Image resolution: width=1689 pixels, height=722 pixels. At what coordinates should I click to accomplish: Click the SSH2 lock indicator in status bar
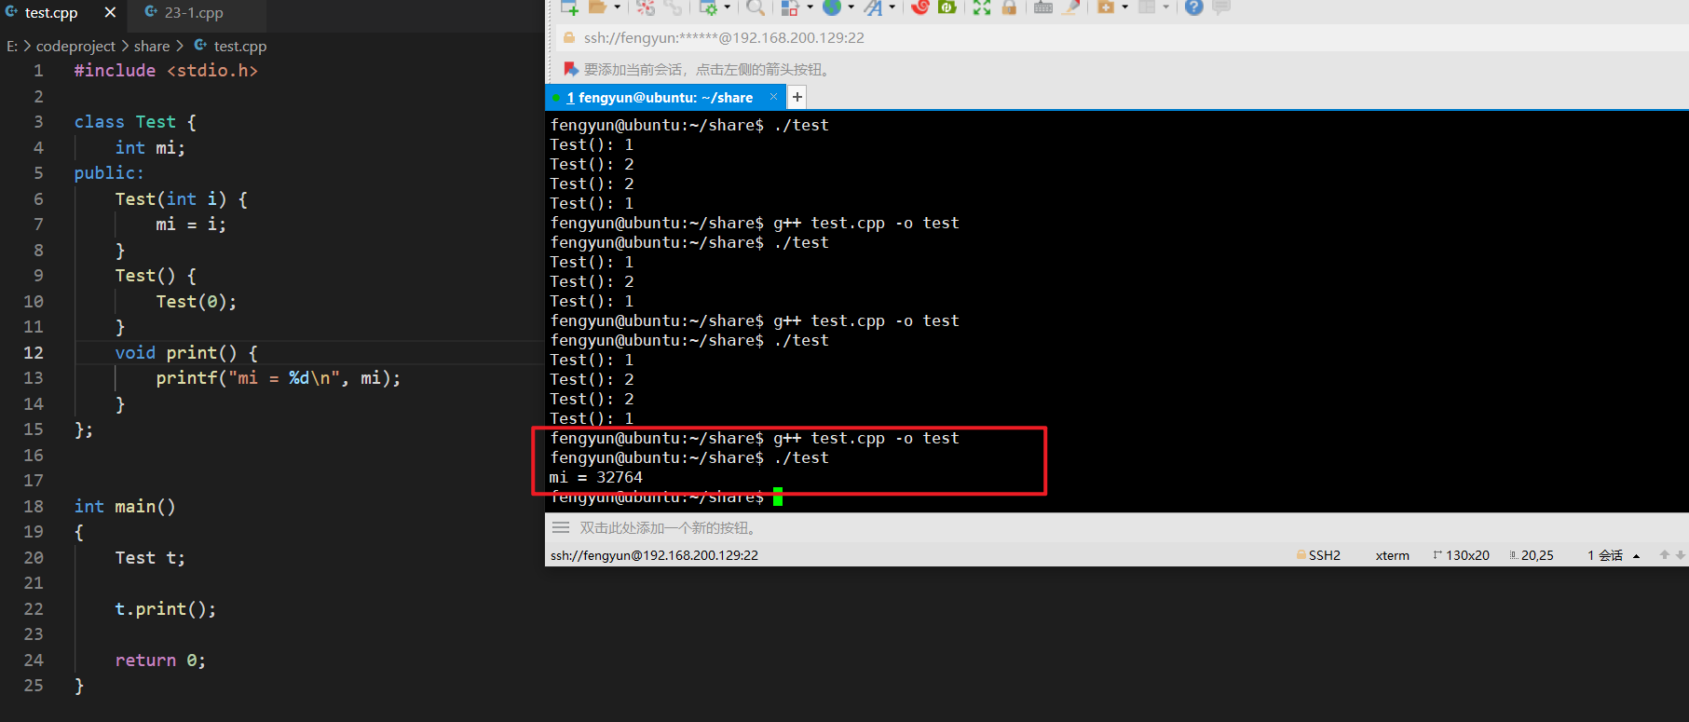1318,555
